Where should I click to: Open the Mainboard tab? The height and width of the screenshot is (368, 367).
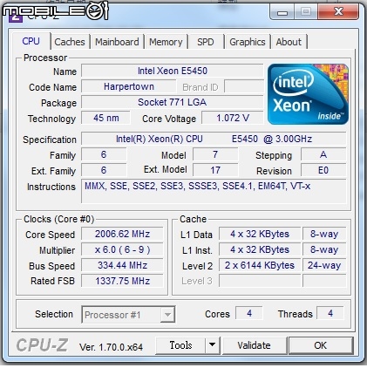click(x=117, y=42)
